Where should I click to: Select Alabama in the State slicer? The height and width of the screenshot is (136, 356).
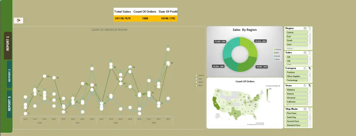point(297,90)
